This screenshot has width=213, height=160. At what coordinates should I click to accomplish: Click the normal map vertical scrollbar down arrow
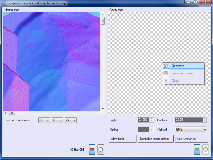click(x=103, y=109)
